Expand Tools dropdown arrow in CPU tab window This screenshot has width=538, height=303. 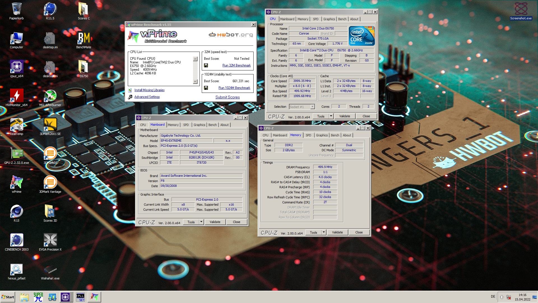(331, 116)
